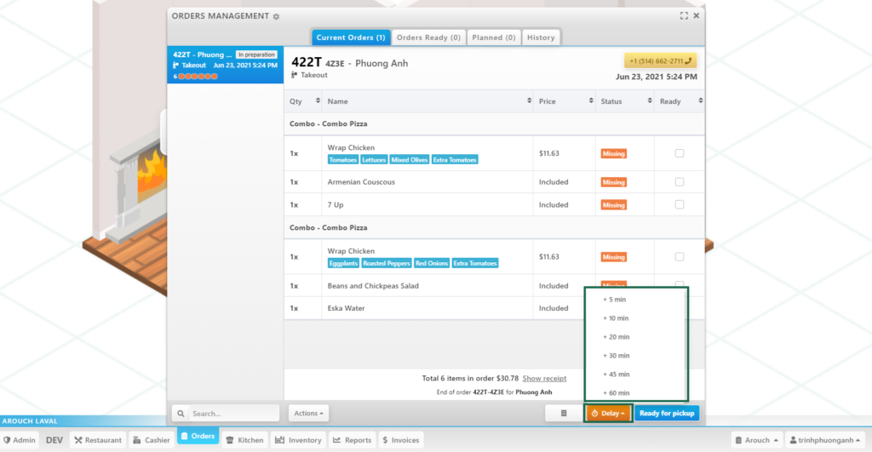872x452 pixels.
Task: Expand the Actions dropdown
Action: tap(308, 413)
